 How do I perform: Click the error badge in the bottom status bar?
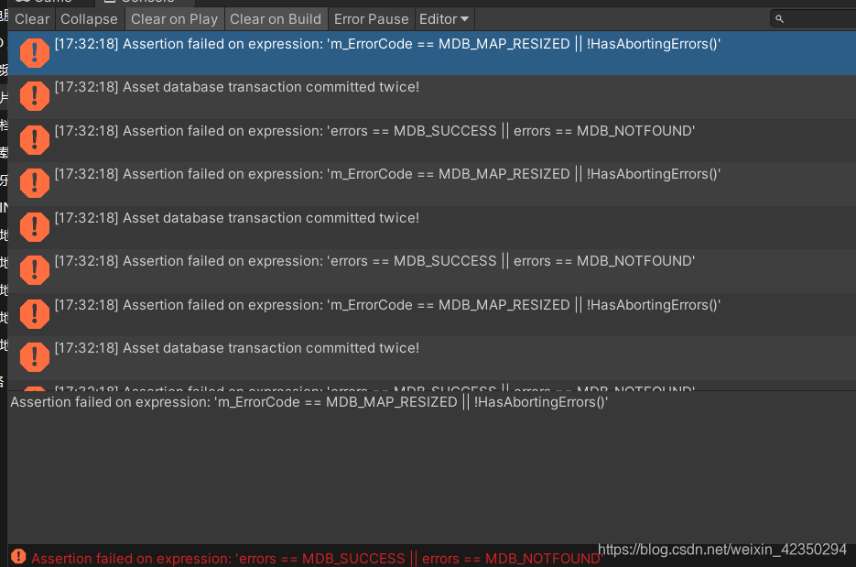pyautogui.click(x=19, y=557)
